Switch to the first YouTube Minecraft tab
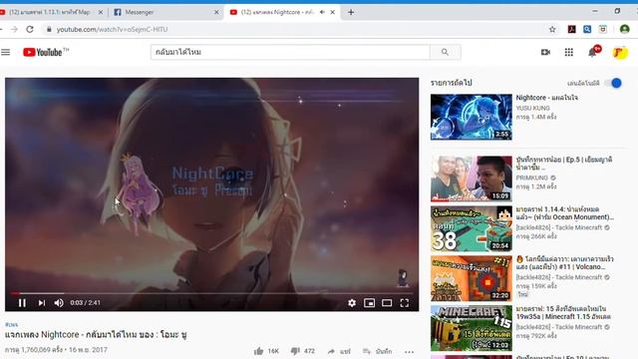 [x=52, y=12]
